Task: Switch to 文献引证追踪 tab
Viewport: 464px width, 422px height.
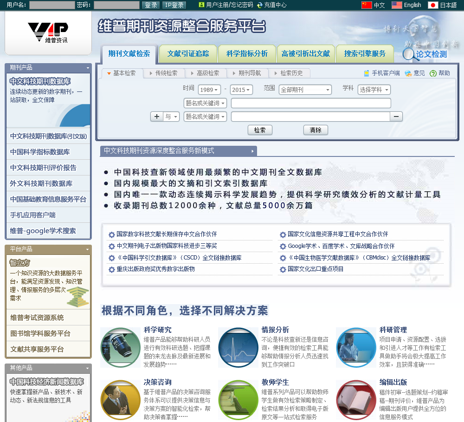Action: pos(188,54)
